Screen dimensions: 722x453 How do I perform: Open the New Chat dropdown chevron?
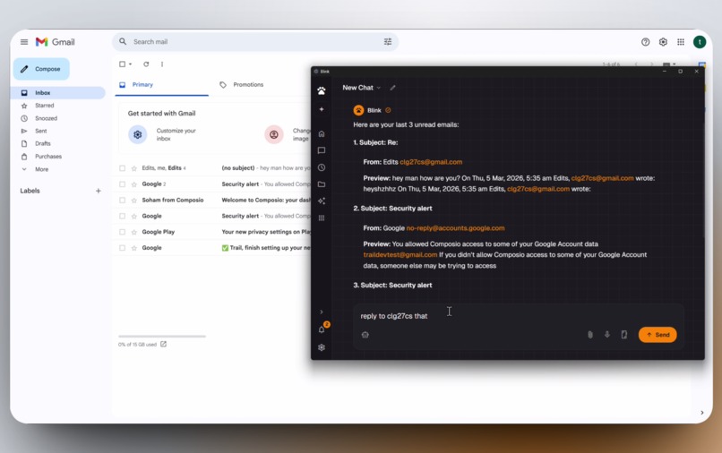379,88
